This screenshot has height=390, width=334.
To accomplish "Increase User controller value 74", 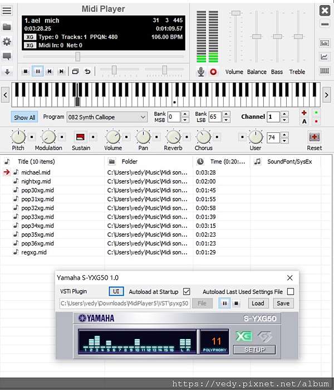I will tap(284, 134).
